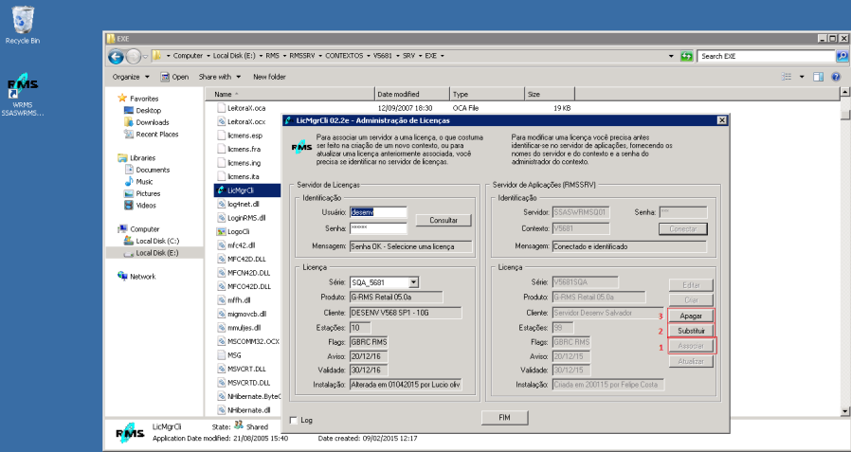Select Downloads in Favorites
The width and height of the screenshot is (851, 452).
click(152, 122)
